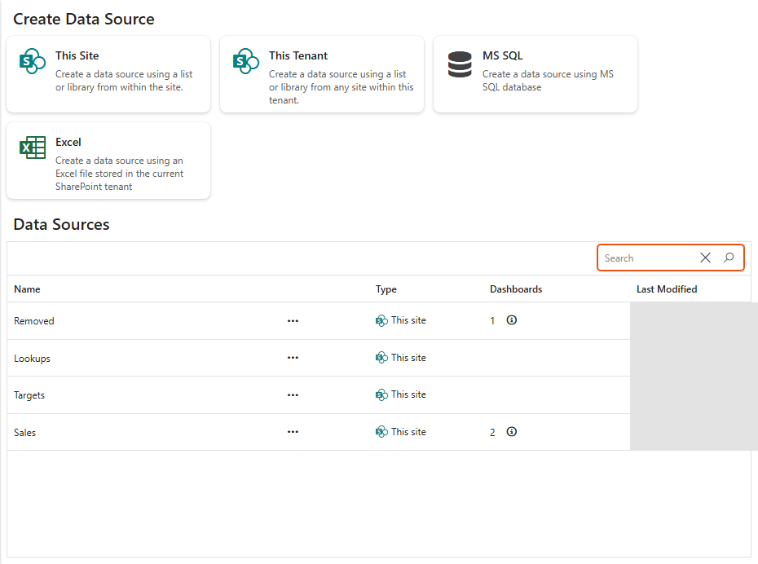The height and width of the screenshot is (564, 758).
Task: Clear the search box with the X icon
Action: 705,258
